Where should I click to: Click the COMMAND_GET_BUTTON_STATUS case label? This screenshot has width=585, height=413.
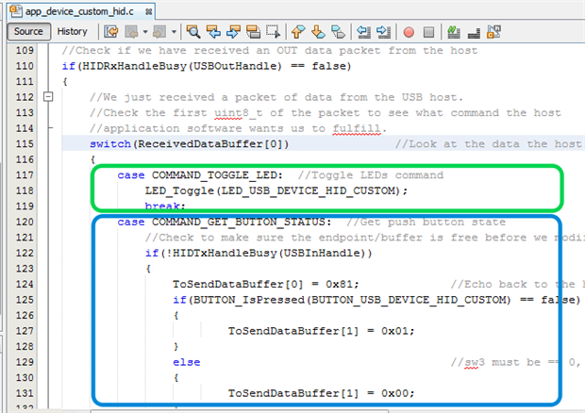[239, 223]
